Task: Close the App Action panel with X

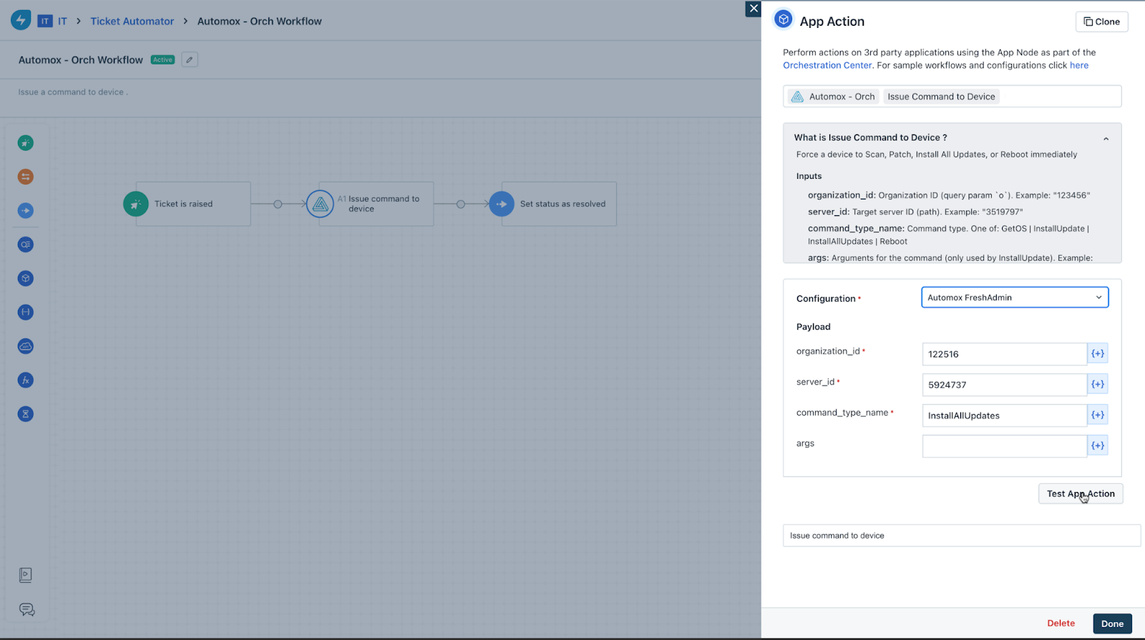Action: pyautogui.click(x=753, y=9)
